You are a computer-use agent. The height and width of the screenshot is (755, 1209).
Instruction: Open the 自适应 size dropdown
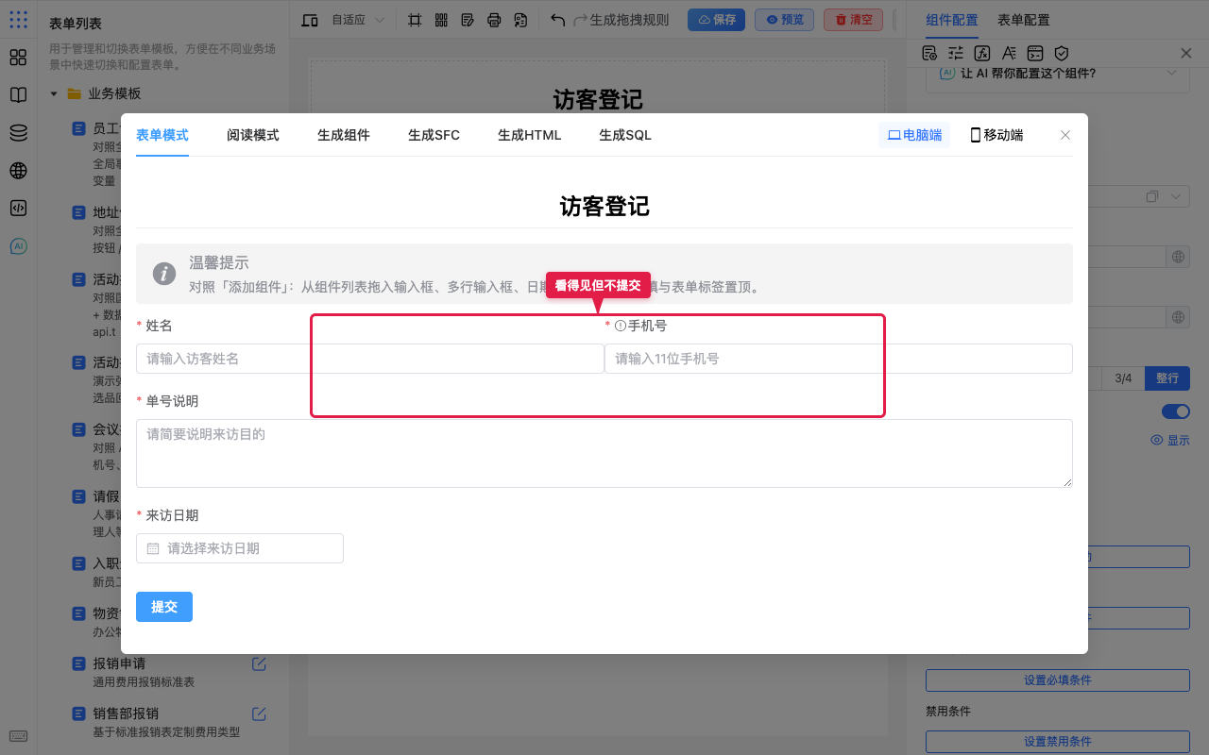coord(358,20)
